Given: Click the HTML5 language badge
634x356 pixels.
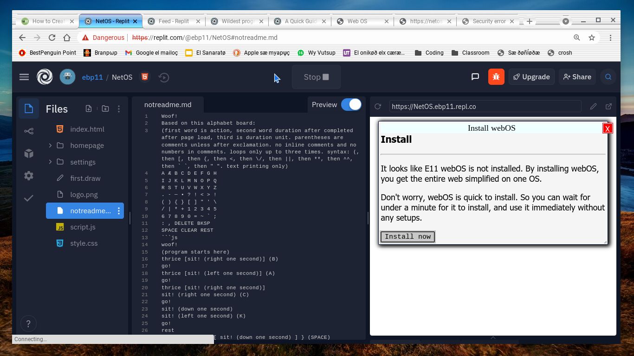Looking at the screenshot, I should pyautogui.click(x=145, y=77).
